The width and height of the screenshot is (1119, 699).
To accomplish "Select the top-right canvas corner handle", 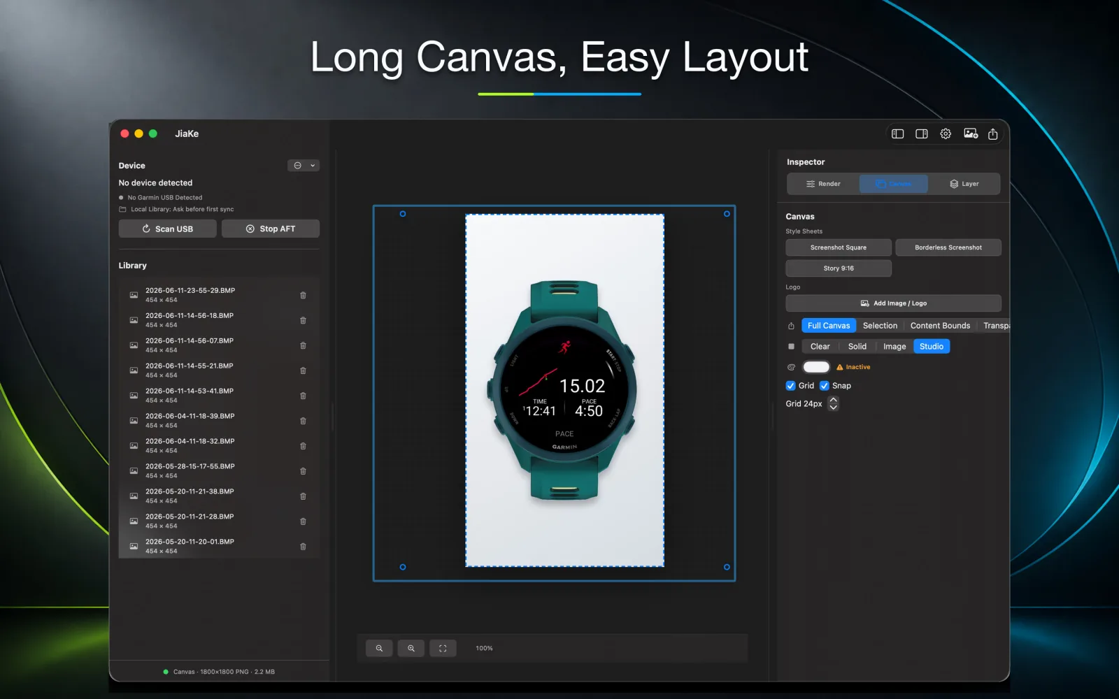I will pyautogui.click(x=727, y=214).
